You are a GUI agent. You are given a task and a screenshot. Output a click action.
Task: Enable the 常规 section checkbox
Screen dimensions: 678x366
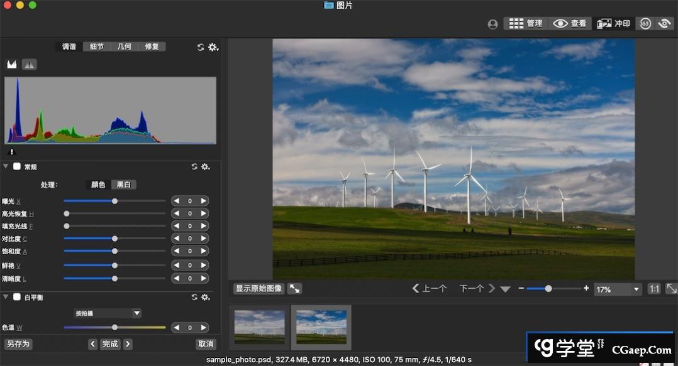click(18, 167)
